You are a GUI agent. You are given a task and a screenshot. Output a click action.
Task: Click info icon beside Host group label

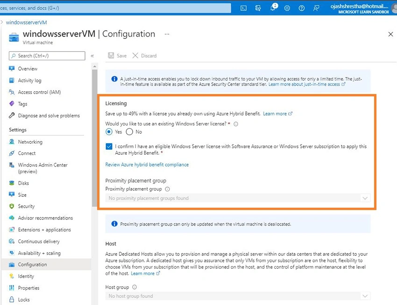click(x=135, y=287)
